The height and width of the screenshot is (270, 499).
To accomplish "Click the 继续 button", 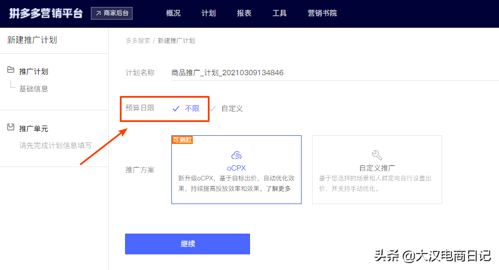I will [x=188, y=244].
